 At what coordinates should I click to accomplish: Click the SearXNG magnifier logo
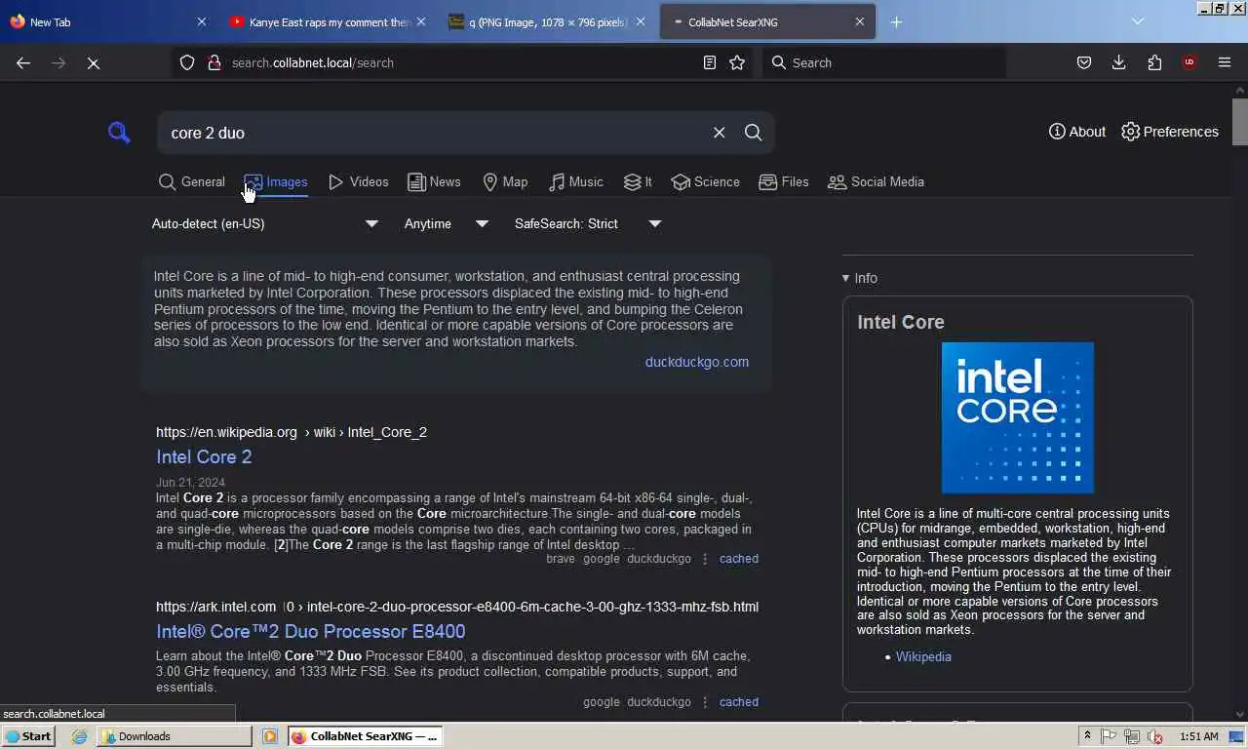click(119, 133)
